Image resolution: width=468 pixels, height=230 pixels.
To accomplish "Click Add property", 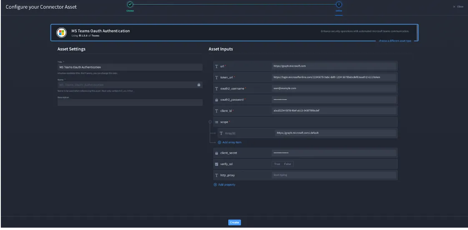I will pos(224,185).
